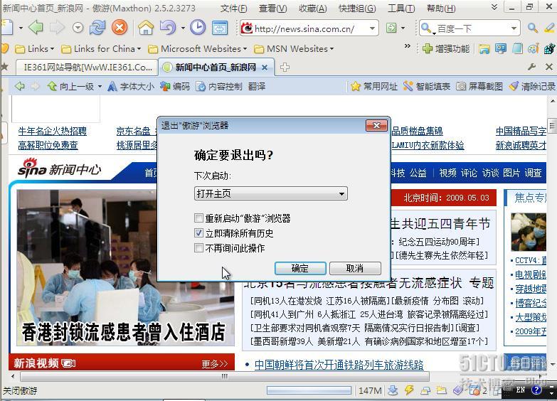Screen dimensions: 557x401
Task: Click the horizontal scrollbar thumb
Action: [225, 376]
